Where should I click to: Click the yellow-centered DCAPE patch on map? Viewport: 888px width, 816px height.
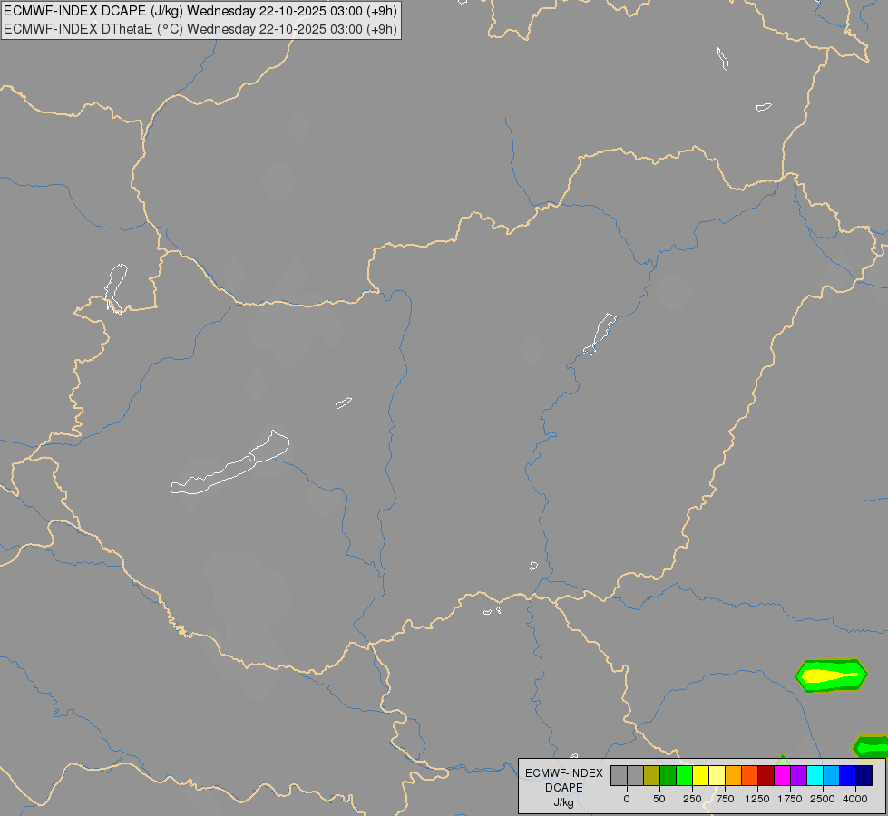(x=831, y=675)
